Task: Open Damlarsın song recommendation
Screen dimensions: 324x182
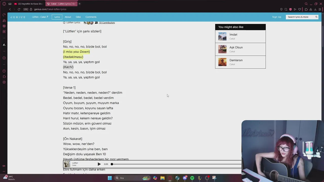Action: (x=240, y=62)
